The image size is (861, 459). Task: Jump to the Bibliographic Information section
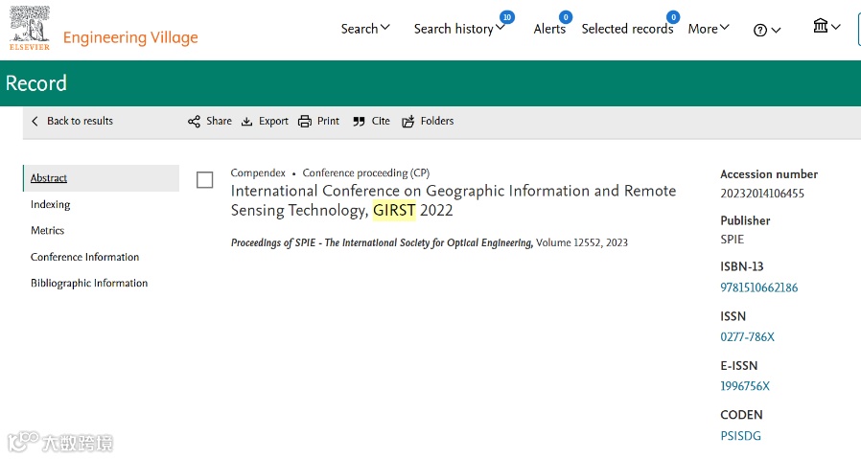tap(89, 284)
